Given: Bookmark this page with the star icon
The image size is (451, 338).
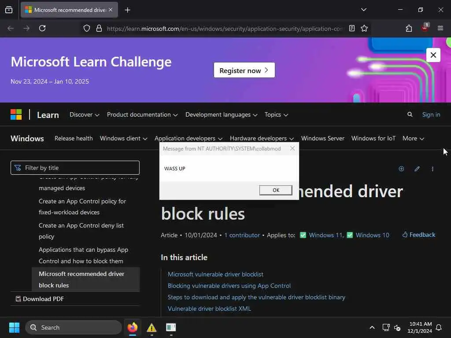Looking at the screenshot, I should pos(364,28).
